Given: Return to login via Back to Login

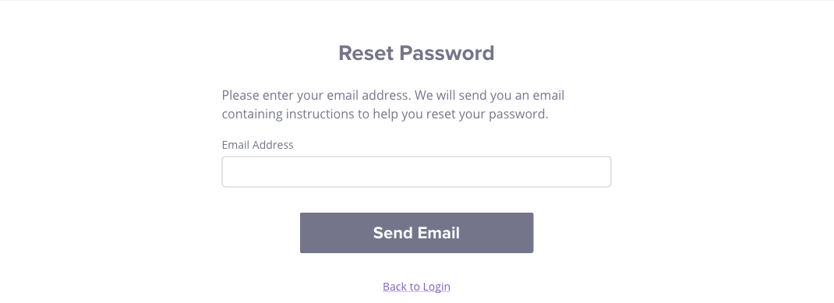Looking at the screenshot, I should tap(416, 287).
